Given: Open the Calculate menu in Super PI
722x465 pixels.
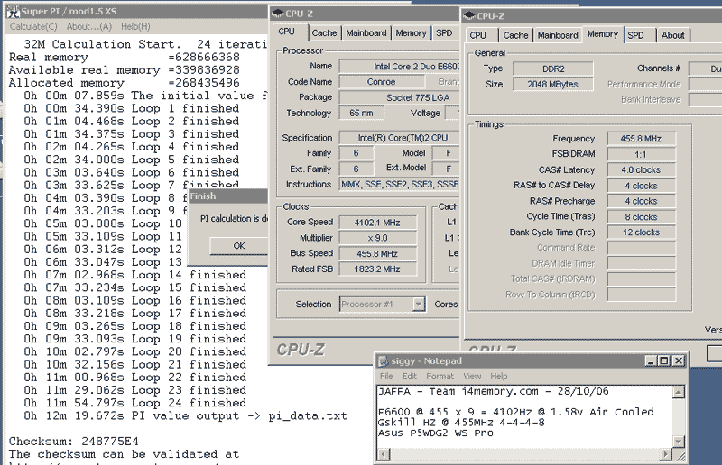Looking at the screenshot, I should click(33, 27).
